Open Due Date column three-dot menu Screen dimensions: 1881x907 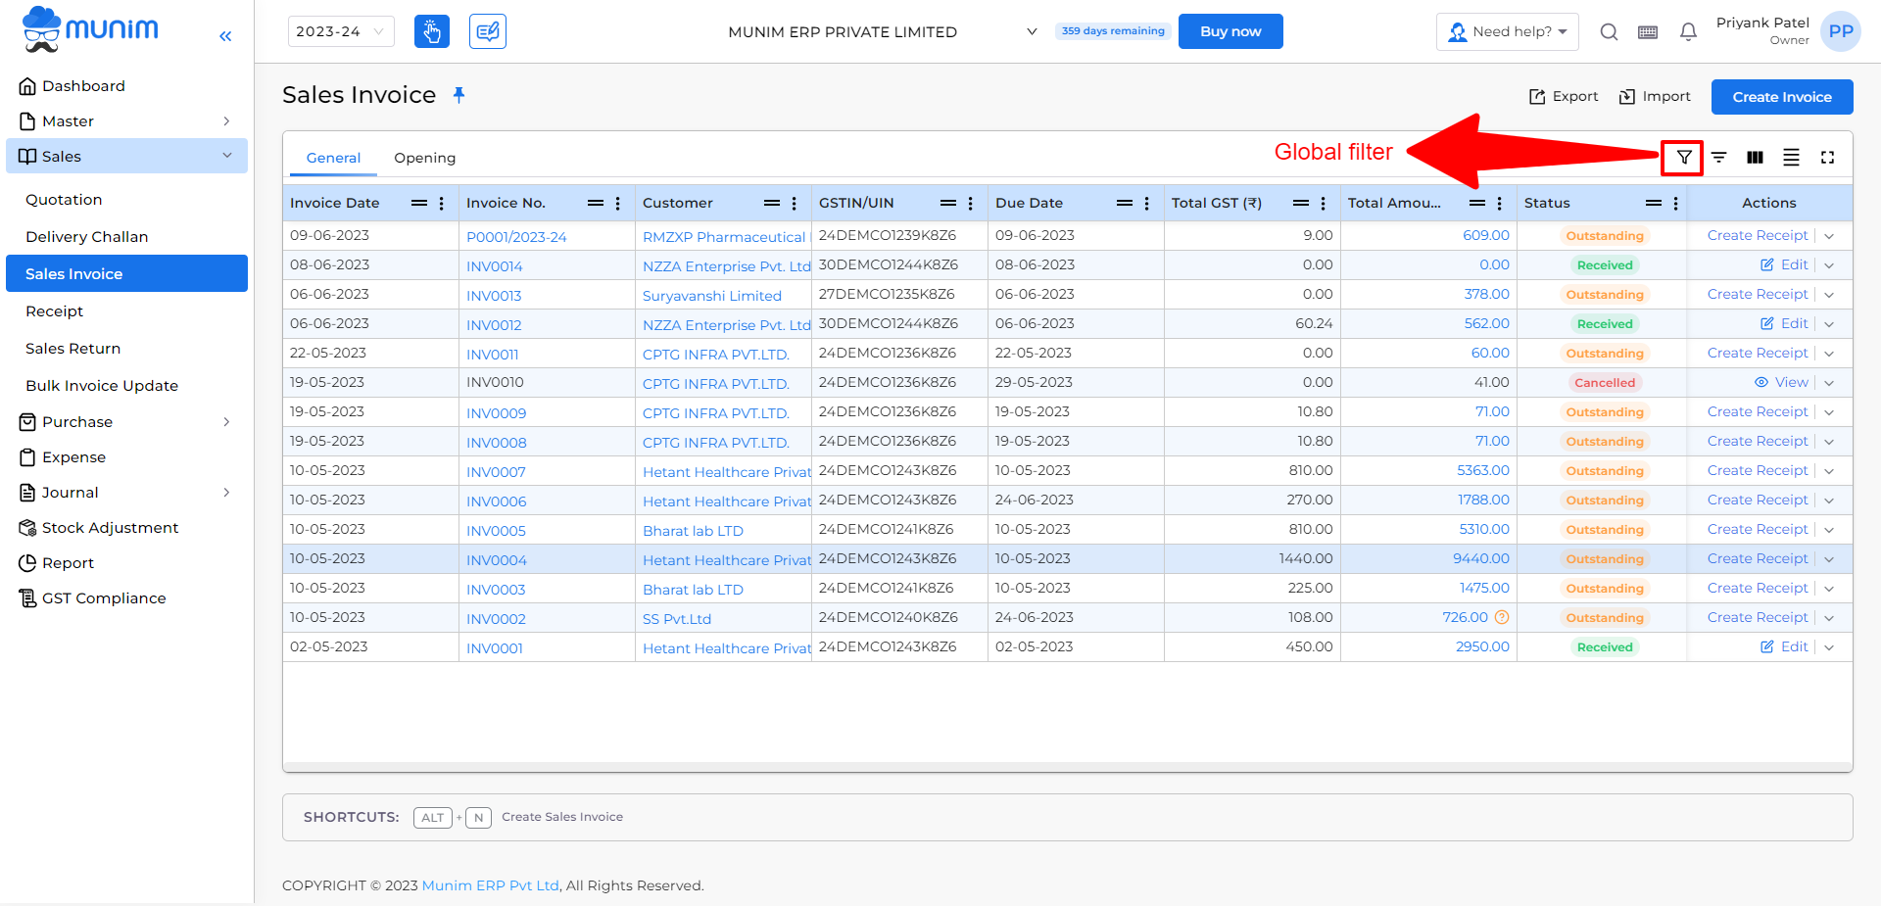click(x=1147, y=203)
